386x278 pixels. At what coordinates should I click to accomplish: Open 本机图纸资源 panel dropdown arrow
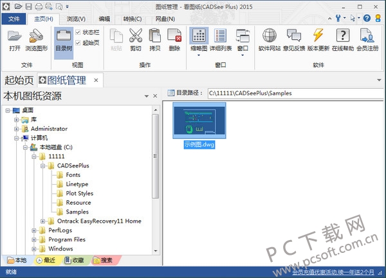[147, 96]
